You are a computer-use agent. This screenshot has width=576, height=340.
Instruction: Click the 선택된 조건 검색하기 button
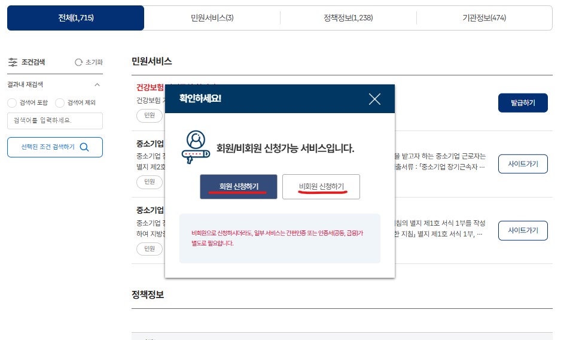[x=55, y=147]
